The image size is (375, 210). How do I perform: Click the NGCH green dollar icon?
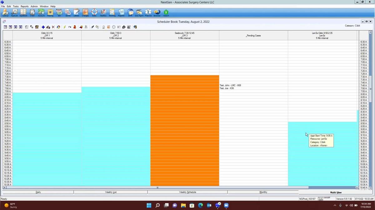click(x=166, y=12)
